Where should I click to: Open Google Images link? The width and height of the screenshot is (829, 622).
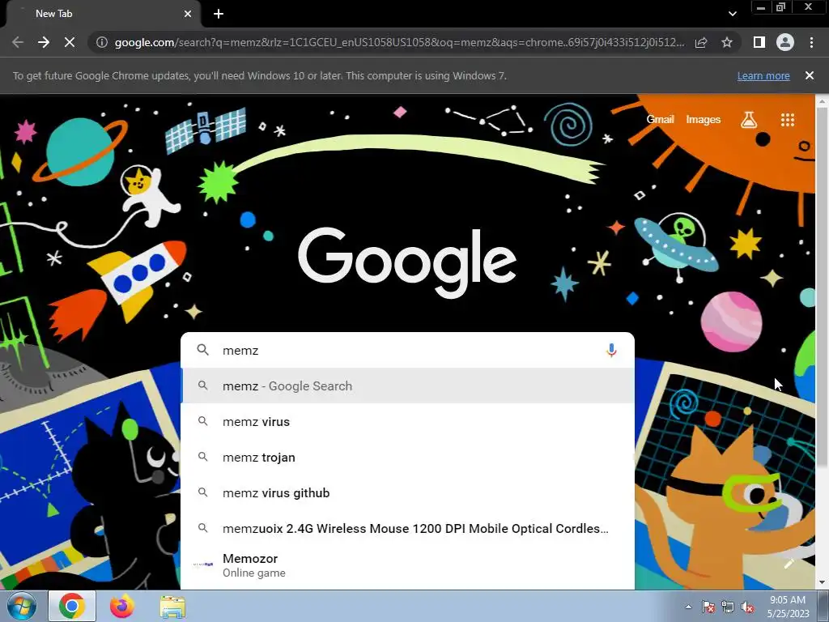(x=704, y=120)
